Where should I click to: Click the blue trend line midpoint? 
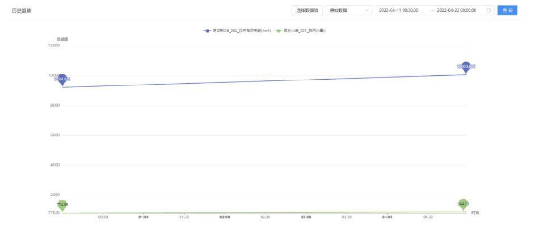264,81
